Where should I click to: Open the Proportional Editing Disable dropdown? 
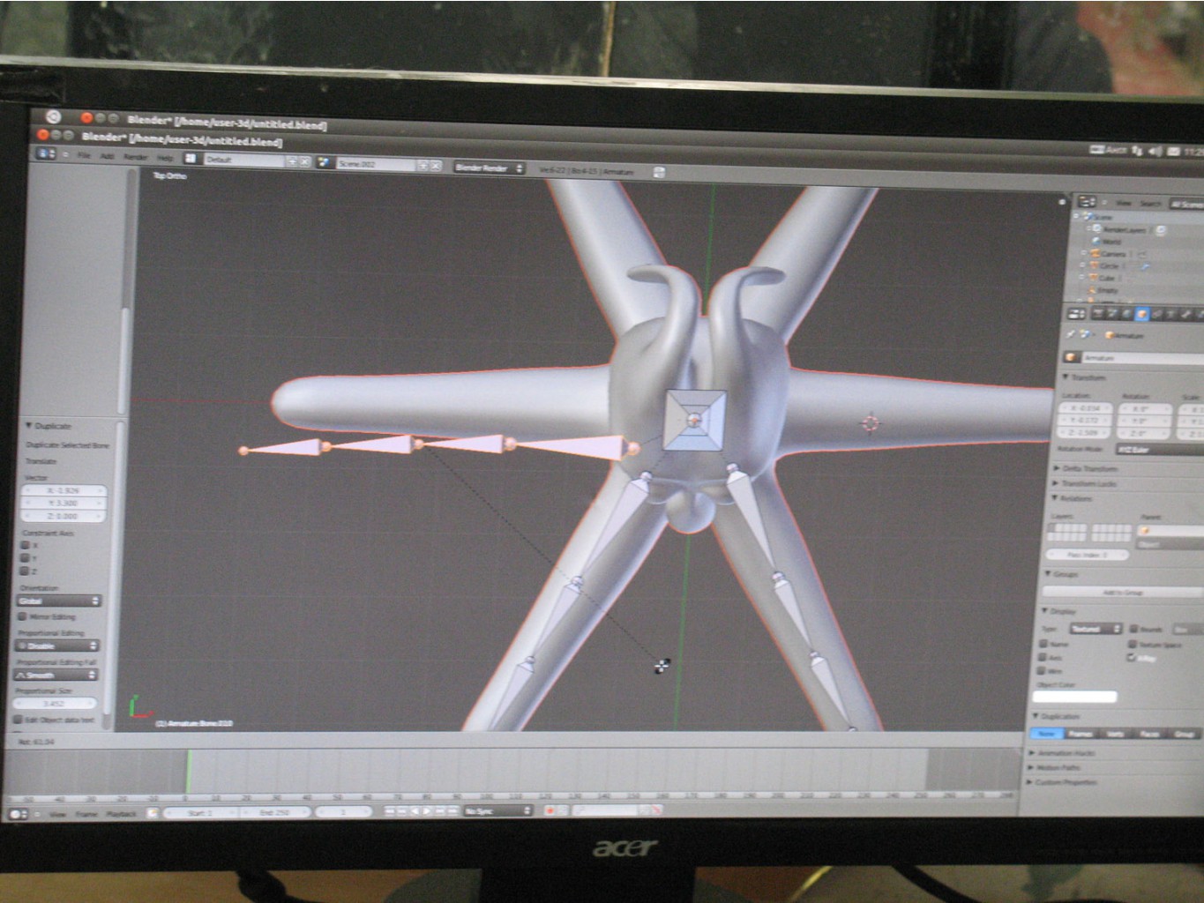pos(56,646)
